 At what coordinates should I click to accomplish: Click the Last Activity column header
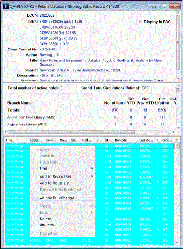(146, 140)
